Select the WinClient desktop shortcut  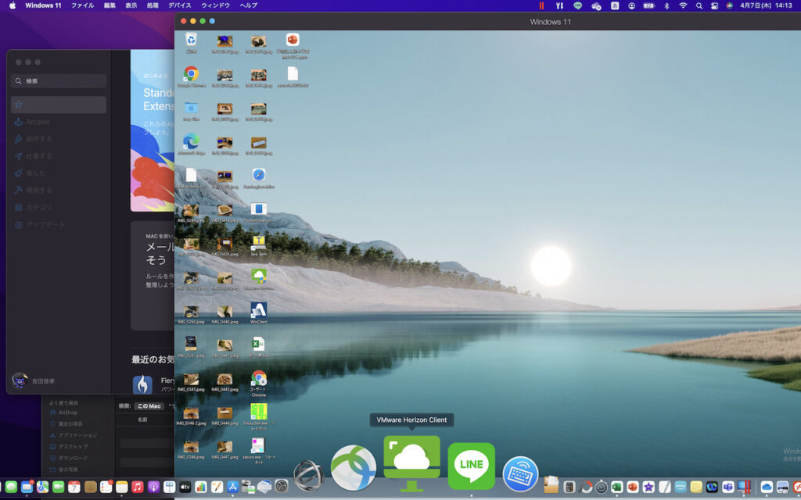coord(258,311)
